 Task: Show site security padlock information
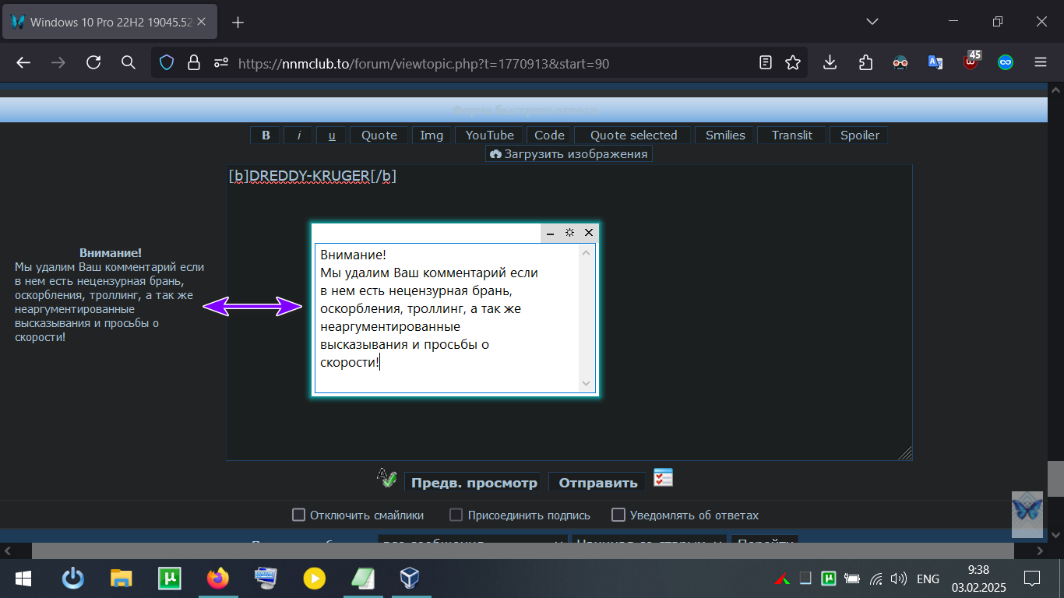tap(193, 63)
